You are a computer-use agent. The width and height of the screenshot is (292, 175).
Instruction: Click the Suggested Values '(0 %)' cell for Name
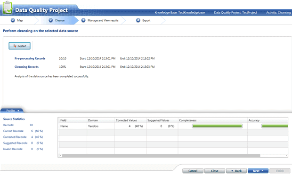171,126
